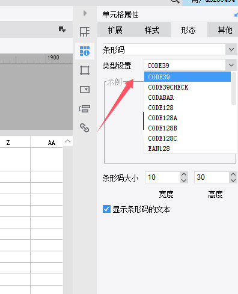Click the 条形码大小 label
Image resolution: width=238 pixels, height=294 pixels.
point(120,178)
